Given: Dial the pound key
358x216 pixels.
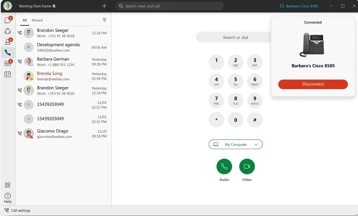Looking at the screenshot, I should 255,120.
